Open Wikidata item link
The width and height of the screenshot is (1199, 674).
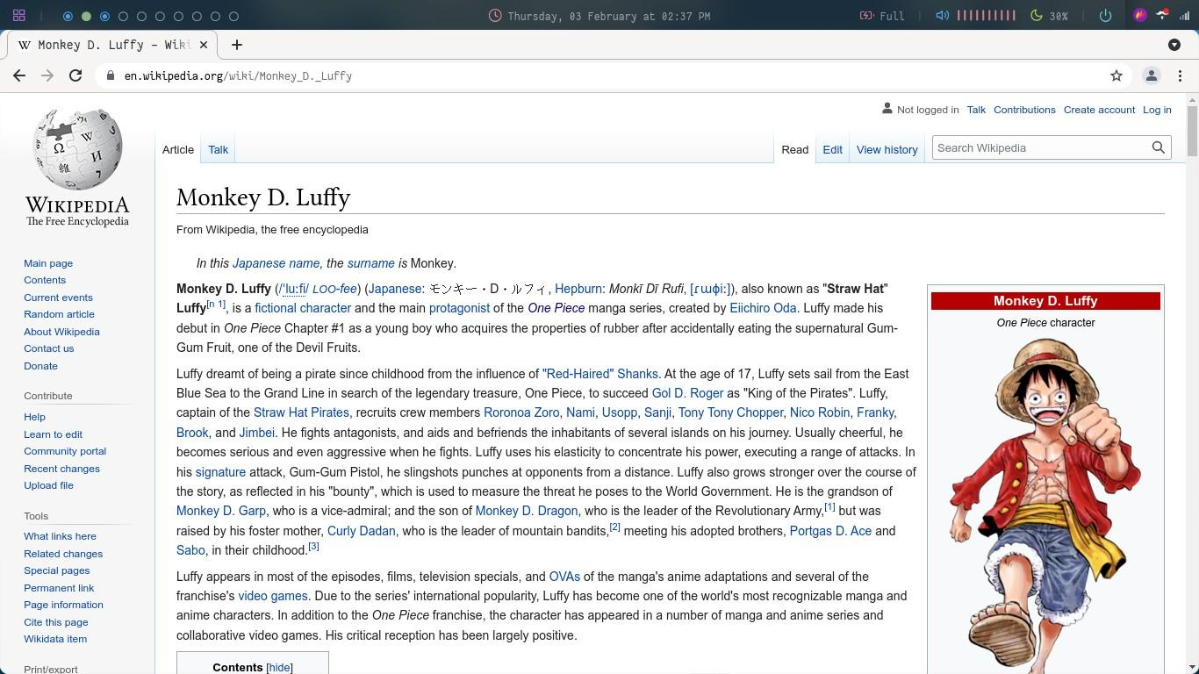[x=55, y=639]
